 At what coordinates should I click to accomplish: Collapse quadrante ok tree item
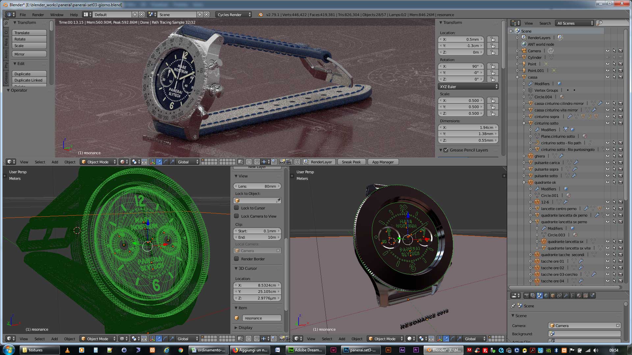(524, 182)
